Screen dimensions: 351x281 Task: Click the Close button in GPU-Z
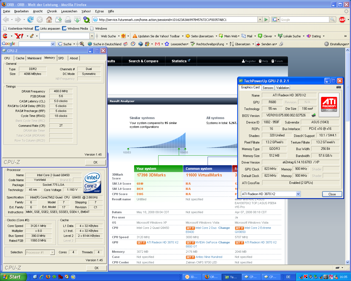[332, 194]
